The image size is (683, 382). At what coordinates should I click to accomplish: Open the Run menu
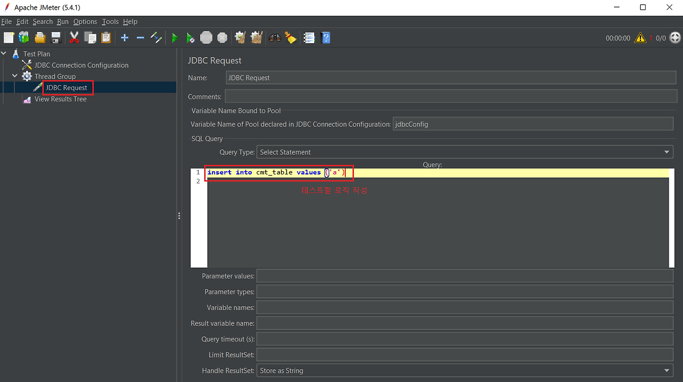click(x=63, y=21)
